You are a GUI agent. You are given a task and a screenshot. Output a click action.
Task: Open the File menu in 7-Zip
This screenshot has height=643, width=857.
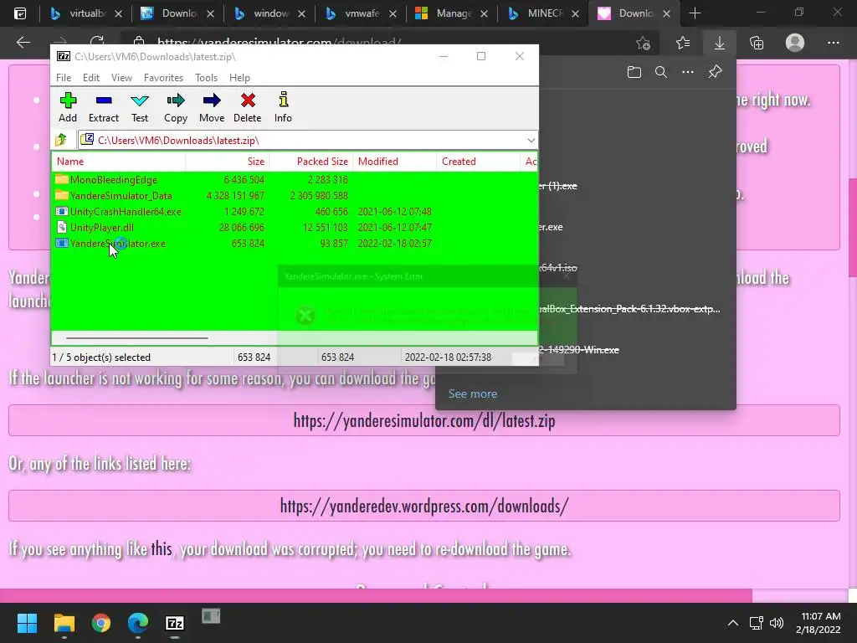pos(64,78)
